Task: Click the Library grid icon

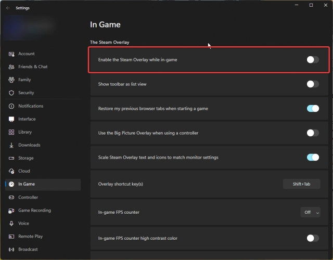Action: point(11,132)
